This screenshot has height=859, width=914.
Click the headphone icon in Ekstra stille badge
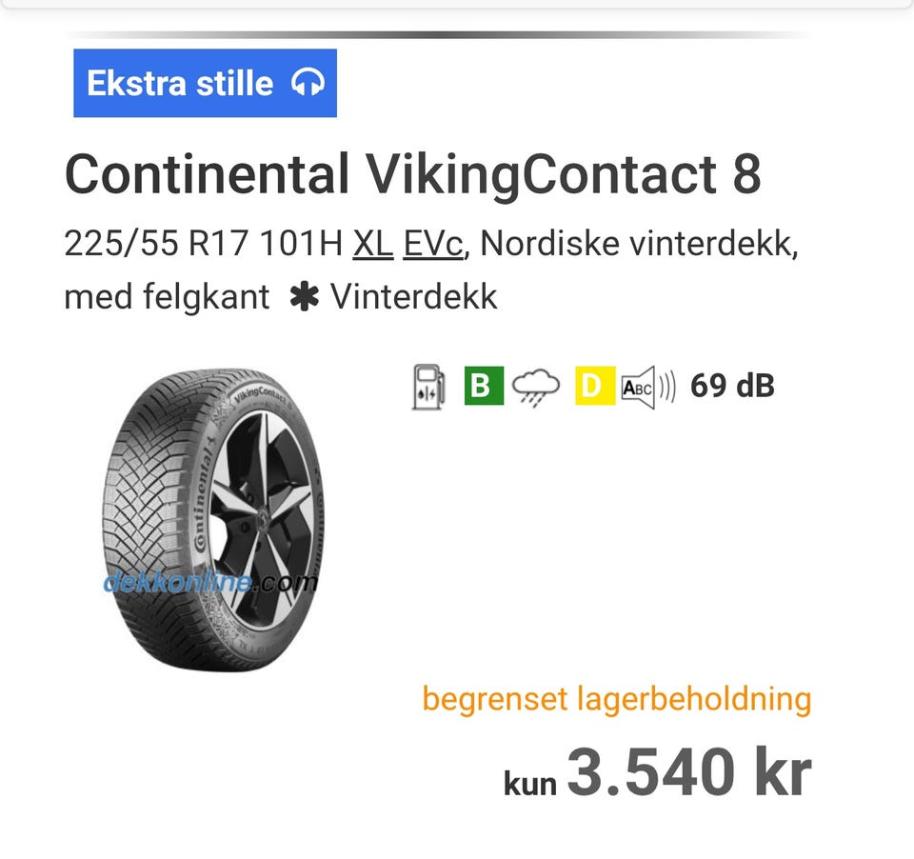pos(308,83)
